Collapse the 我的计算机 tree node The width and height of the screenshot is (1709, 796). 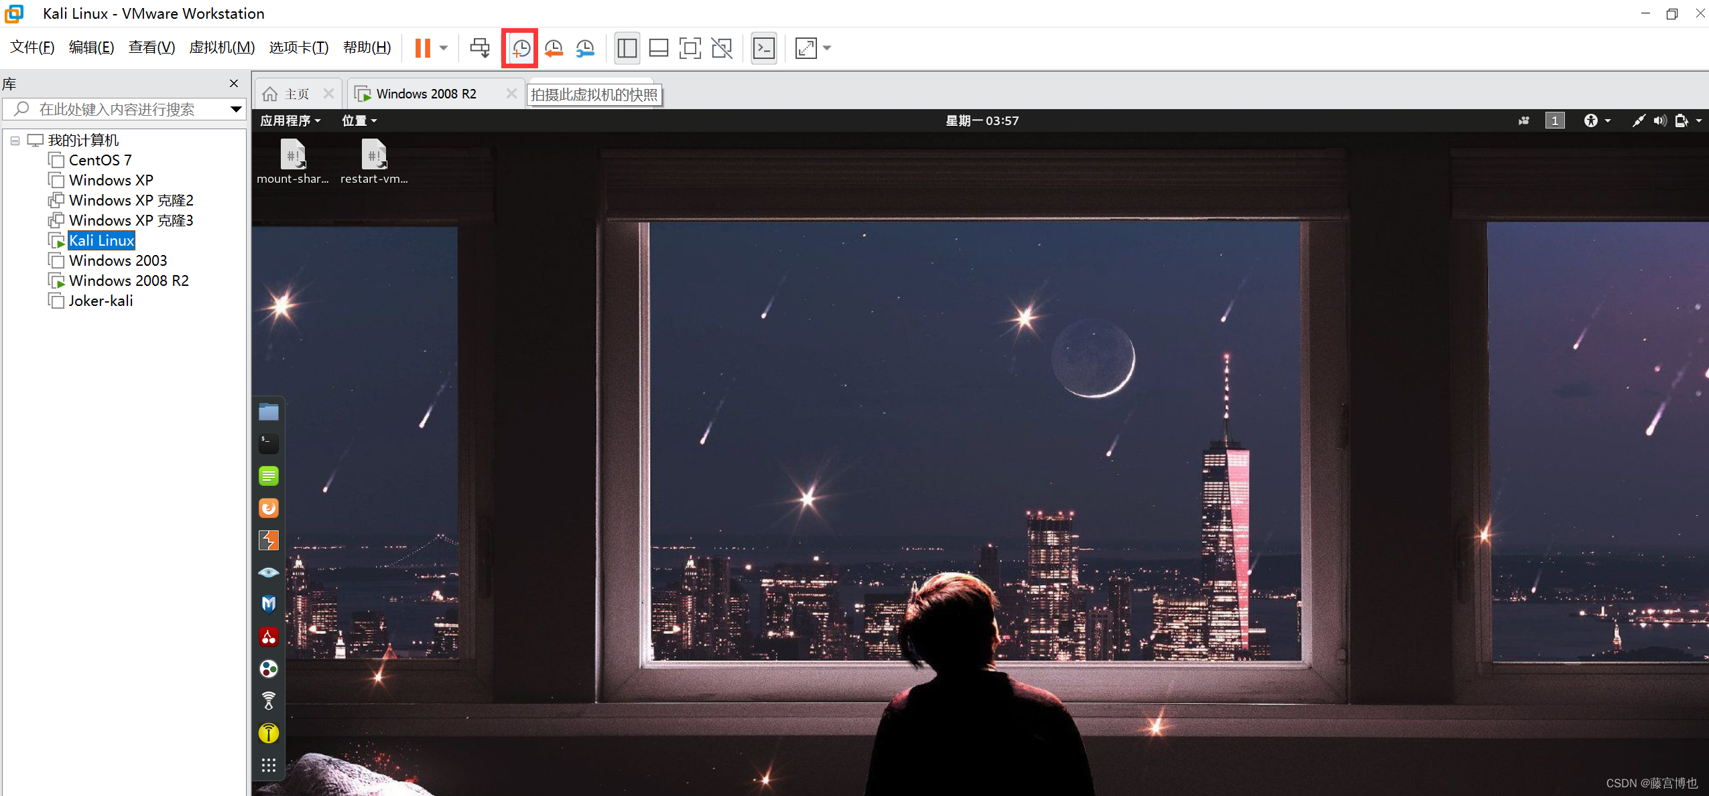click(15, 141)
